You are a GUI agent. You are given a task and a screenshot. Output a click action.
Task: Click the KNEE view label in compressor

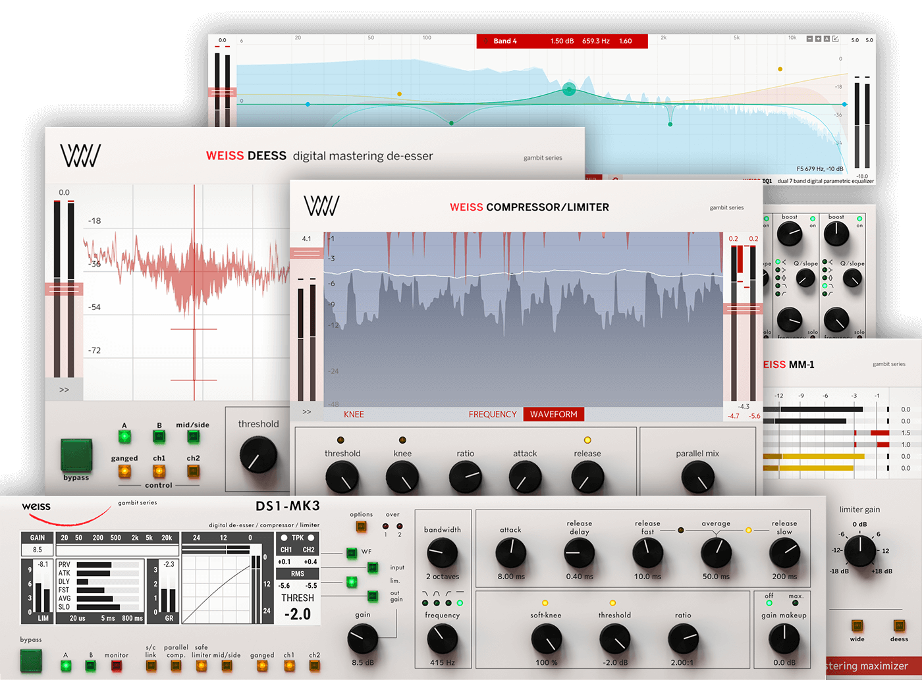click(x=354, y=414)
